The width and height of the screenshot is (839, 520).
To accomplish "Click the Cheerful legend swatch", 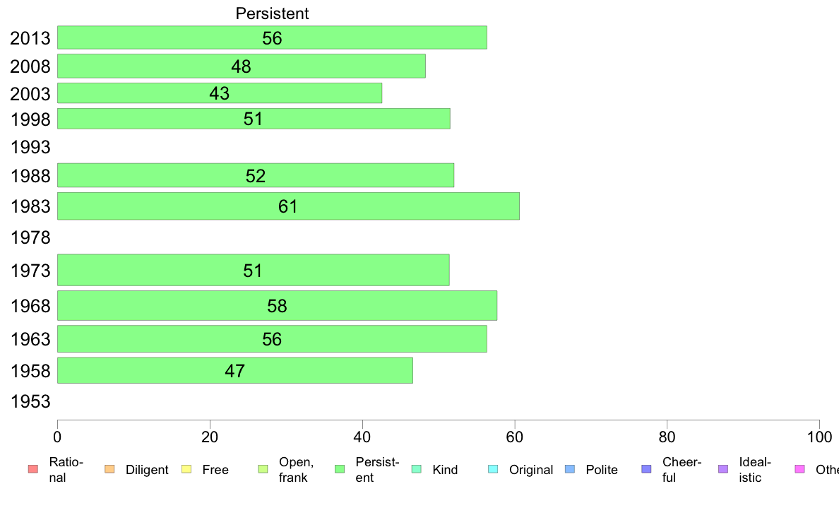I will point(646,469).
